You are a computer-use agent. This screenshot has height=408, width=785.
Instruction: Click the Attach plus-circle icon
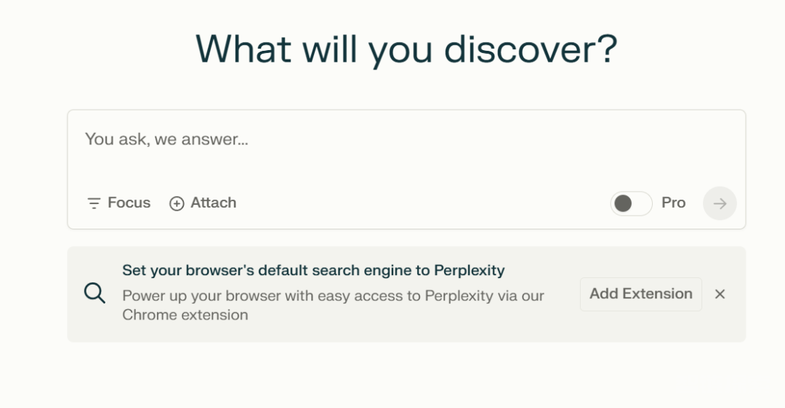176,203
